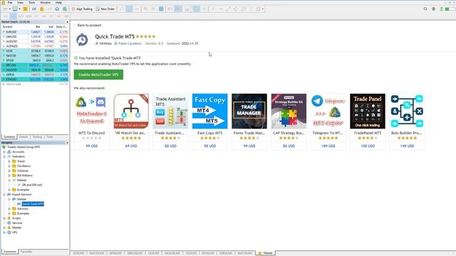The width and height of the screenshot is (456, 256).
Task: Click the green signals toolbar icon
Action: (x=65, y=9)
